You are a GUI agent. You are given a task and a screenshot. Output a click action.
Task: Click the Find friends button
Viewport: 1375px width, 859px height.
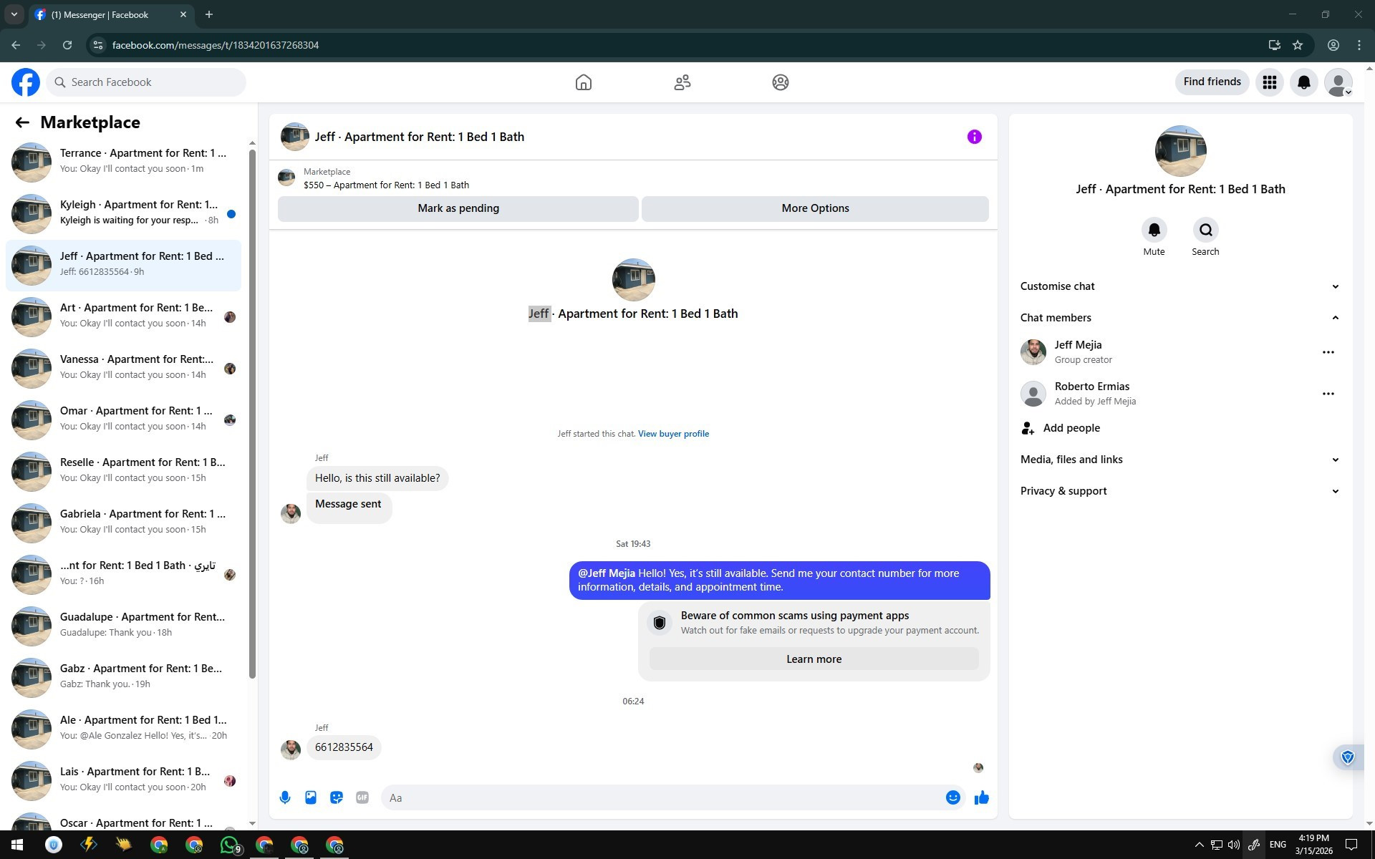tap(1212, 82)
